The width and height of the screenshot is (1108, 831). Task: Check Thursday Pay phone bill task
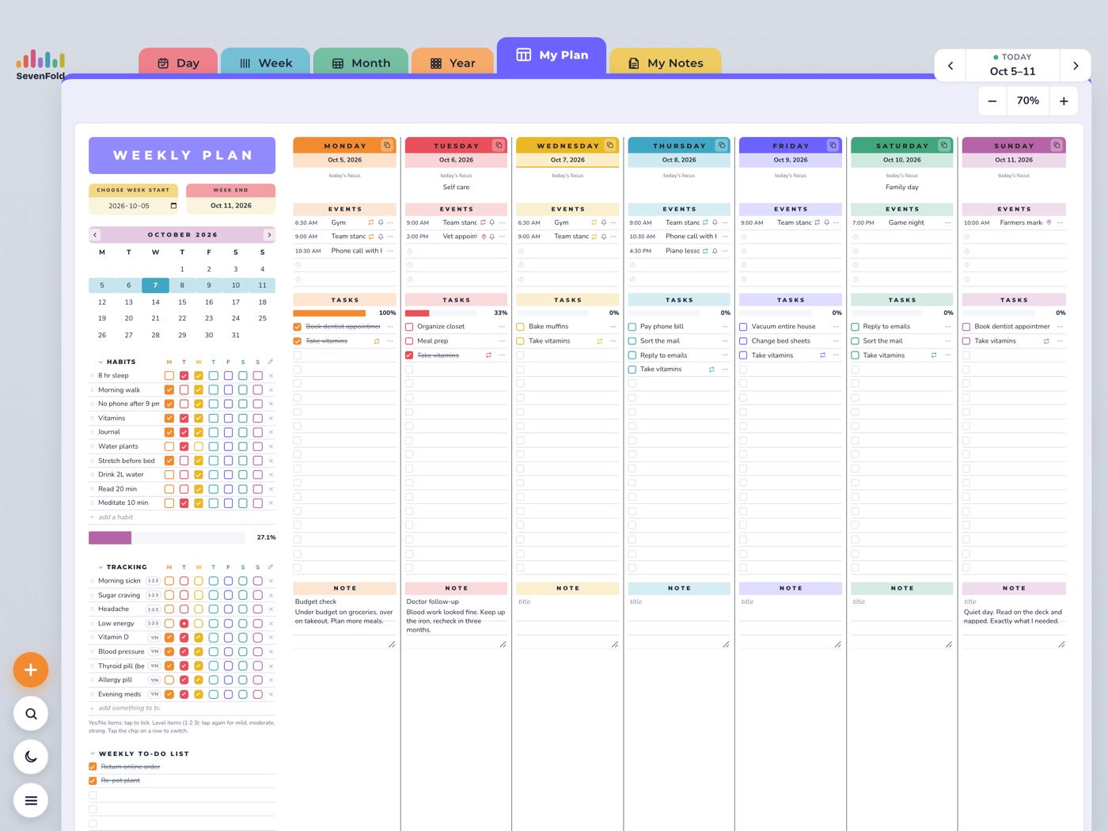tap(632, 327)
